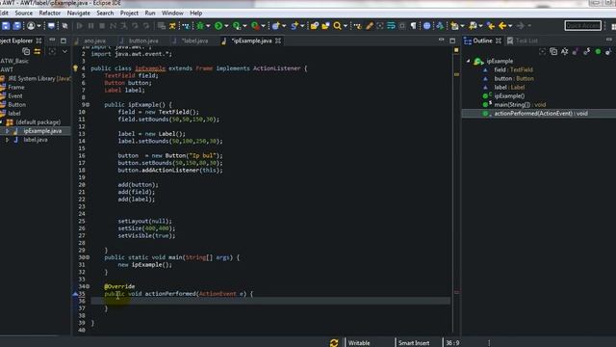Run the program with green Run icon
The image size is (616, 347).
click(x=218, y=26)
